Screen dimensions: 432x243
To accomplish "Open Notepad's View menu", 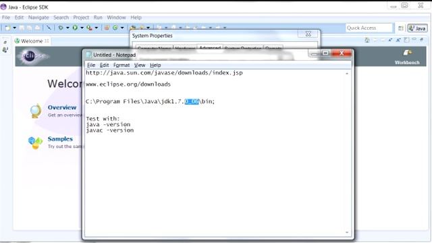I will coord(140,65).
